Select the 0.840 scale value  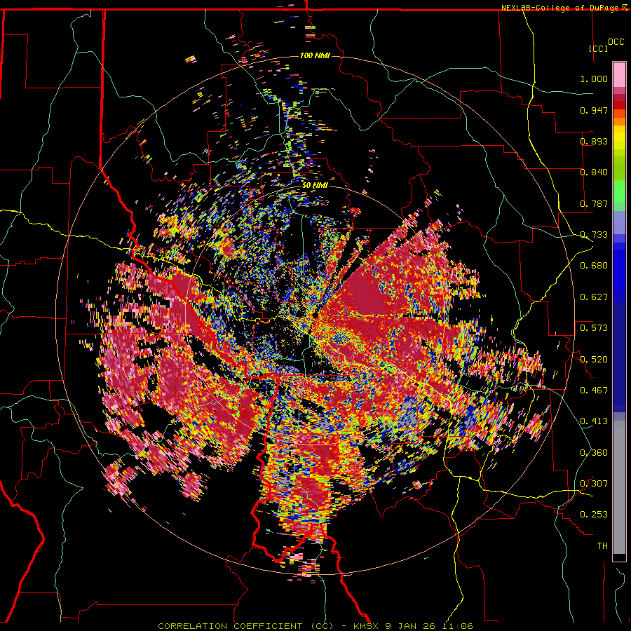point(594,172)
